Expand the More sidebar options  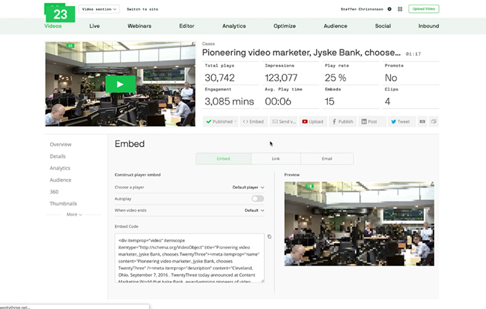point(74,215)
